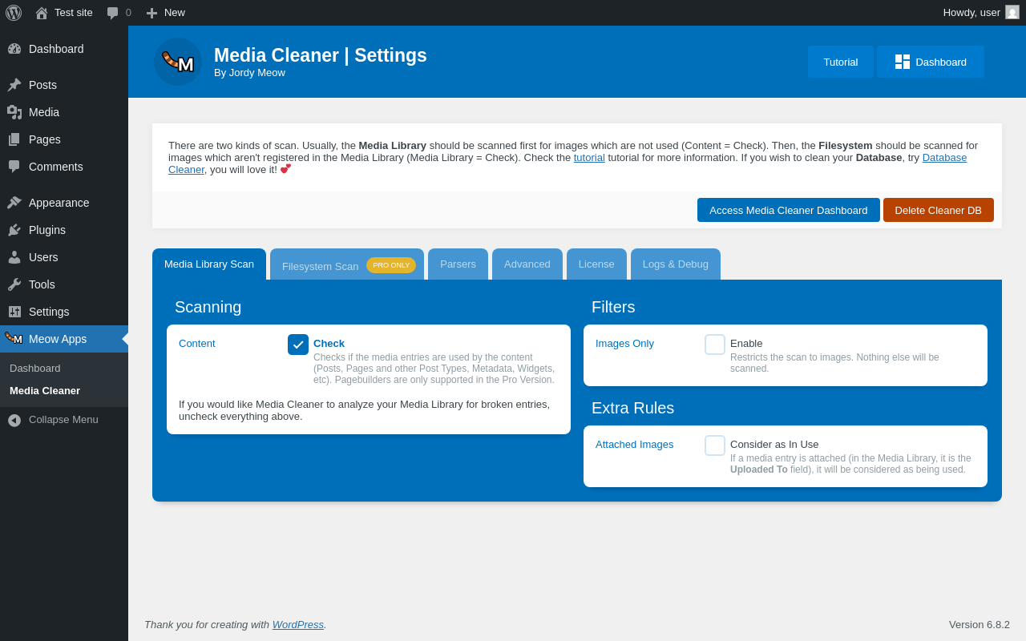Click the Media Cleaner logo in header
The image size is (1026, 641).
coord(178,62)
